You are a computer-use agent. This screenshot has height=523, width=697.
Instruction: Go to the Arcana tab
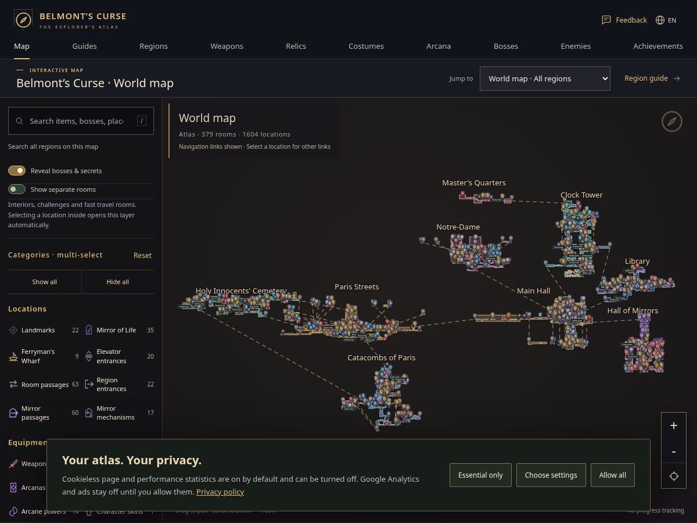[439, 46]
